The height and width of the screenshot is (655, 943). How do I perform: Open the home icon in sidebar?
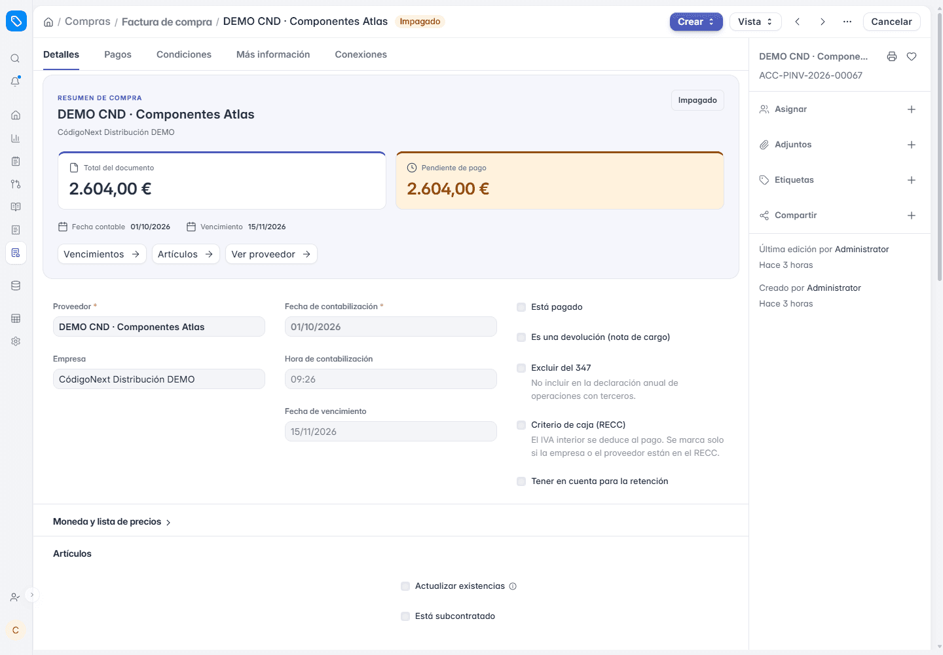(x=16, y=115)
